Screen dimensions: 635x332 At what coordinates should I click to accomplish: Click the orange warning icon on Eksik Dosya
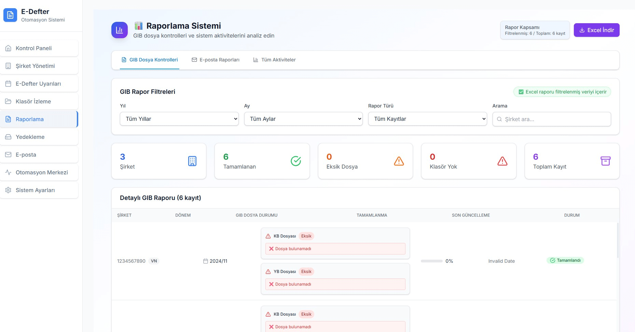click(x=399, y=161)
